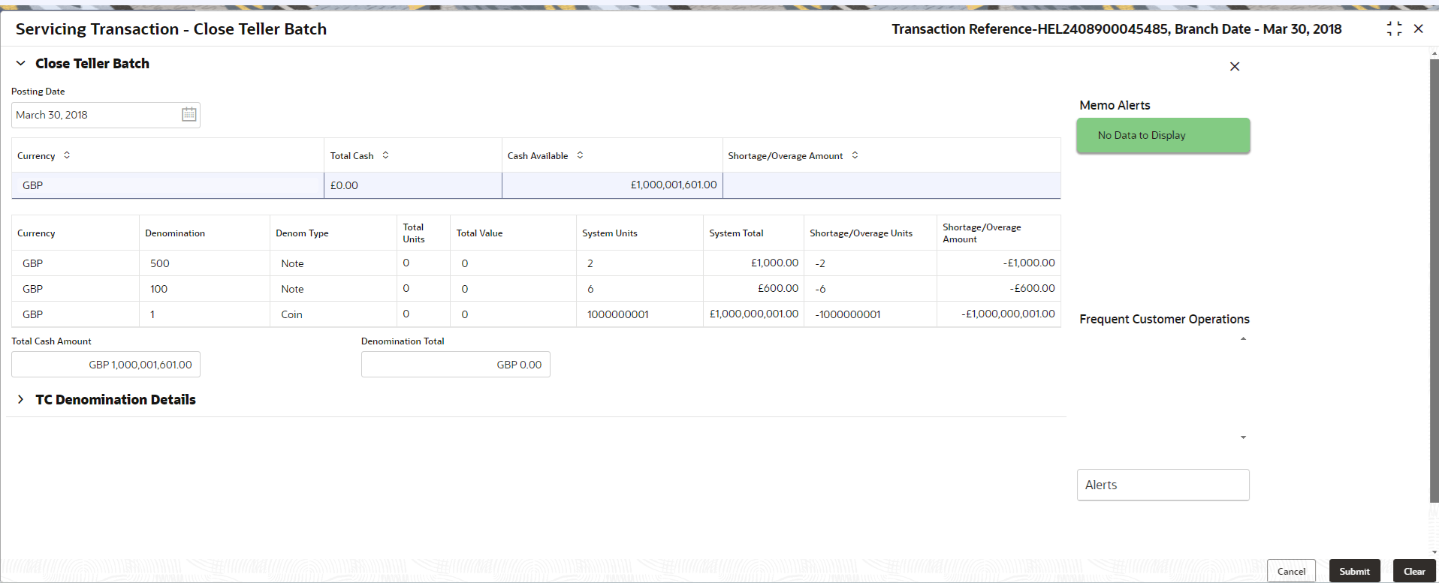Screen dimensions: 1439x583
Task: Expand TC Denomination Details section
Action: pyautogui.click(x=21, y=400)
